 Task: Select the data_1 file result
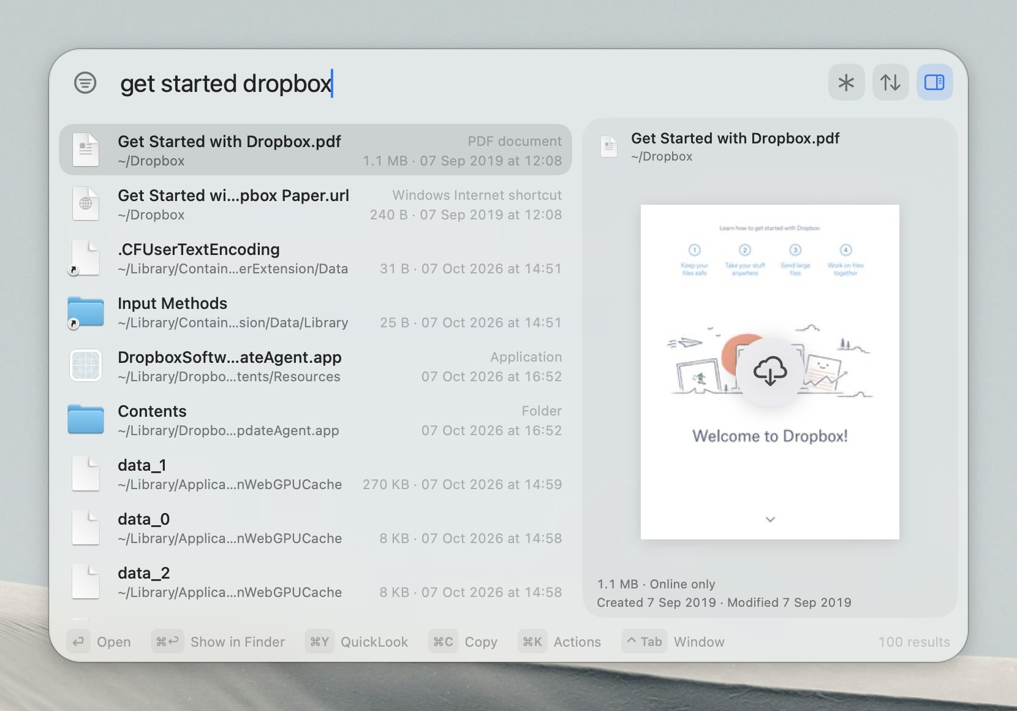click(x=315, y=474)
